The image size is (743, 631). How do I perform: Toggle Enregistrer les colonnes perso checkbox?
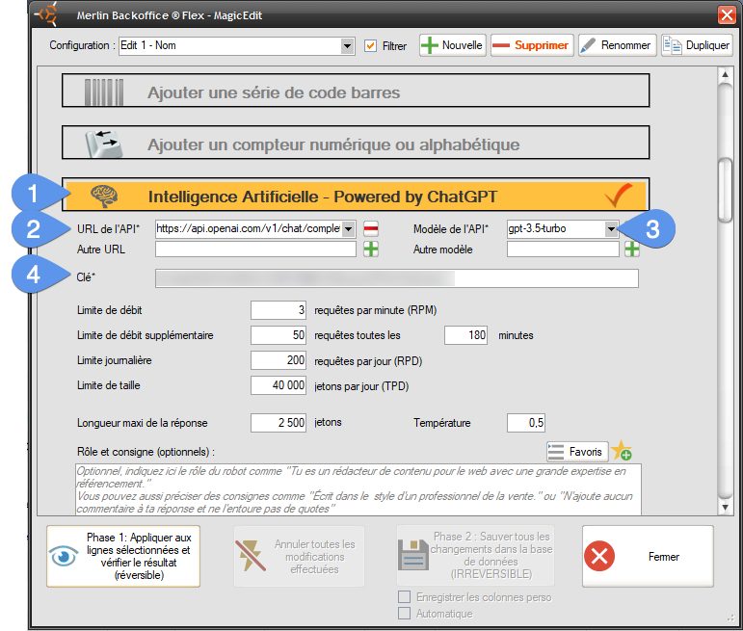tap(404, 597)
